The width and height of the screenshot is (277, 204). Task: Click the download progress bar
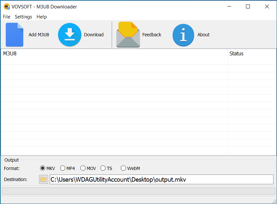click(x=138, y=191)
